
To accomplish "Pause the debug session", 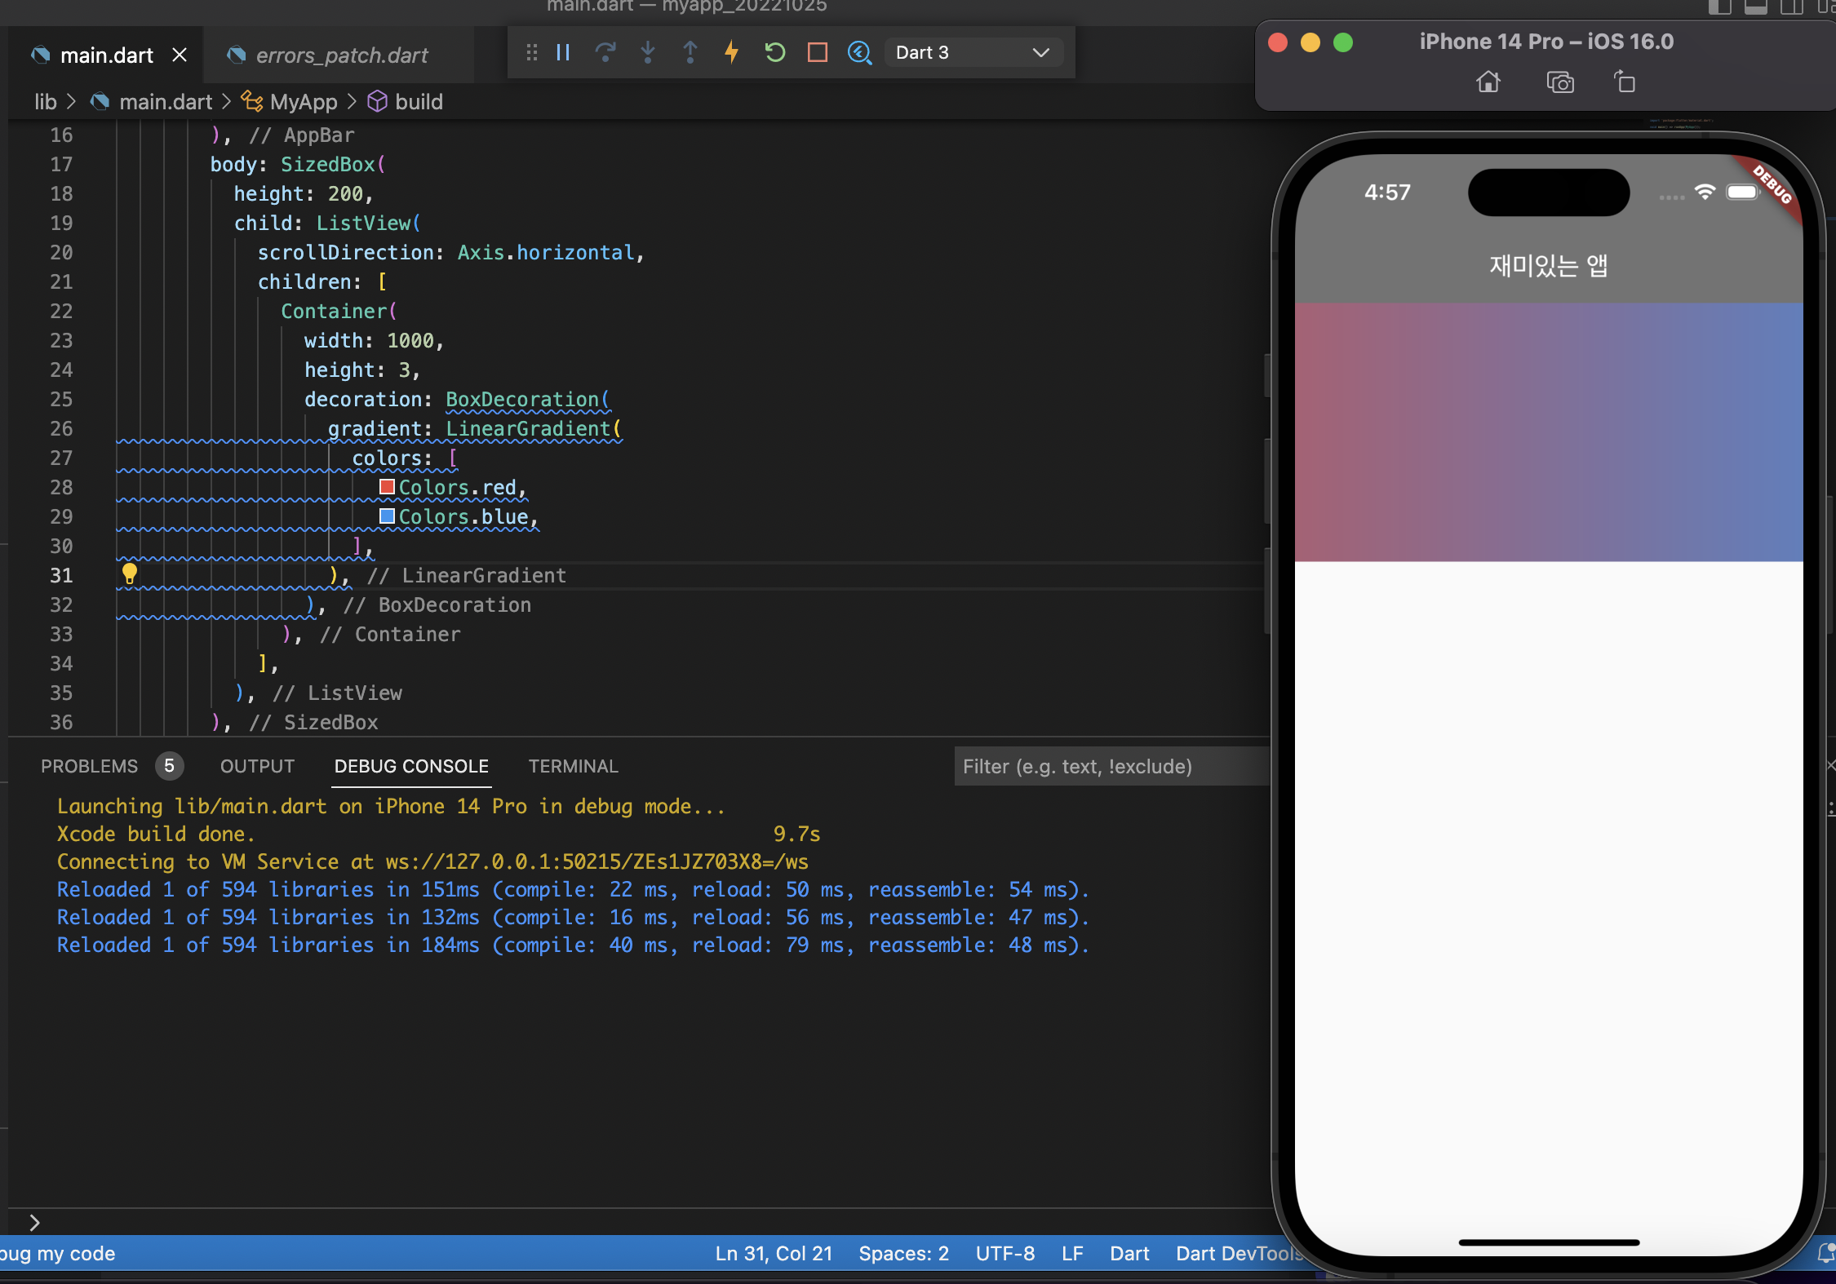I will pyautogui.click(x=563, y=53).
